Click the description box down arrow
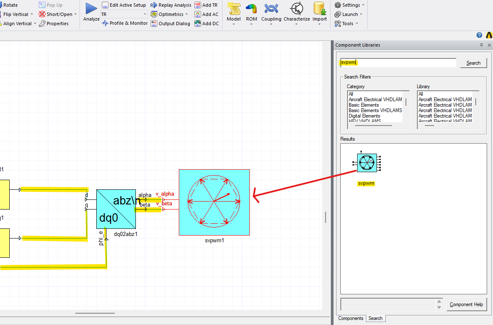 [439, 307]
